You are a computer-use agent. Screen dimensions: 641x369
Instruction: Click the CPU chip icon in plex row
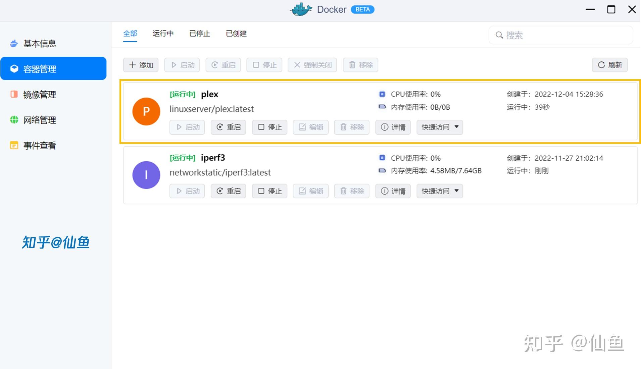(382, 94)
